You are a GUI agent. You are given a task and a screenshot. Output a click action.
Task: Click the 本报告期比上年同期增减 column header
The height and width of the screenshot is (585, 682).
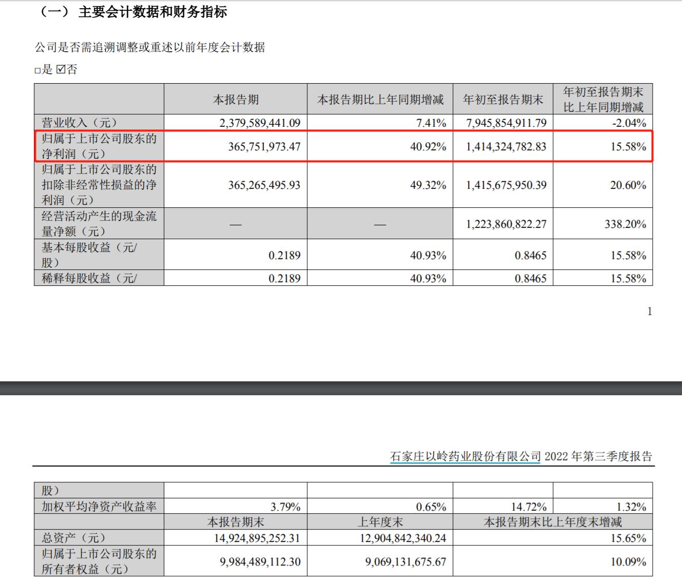tap(380, 100)
